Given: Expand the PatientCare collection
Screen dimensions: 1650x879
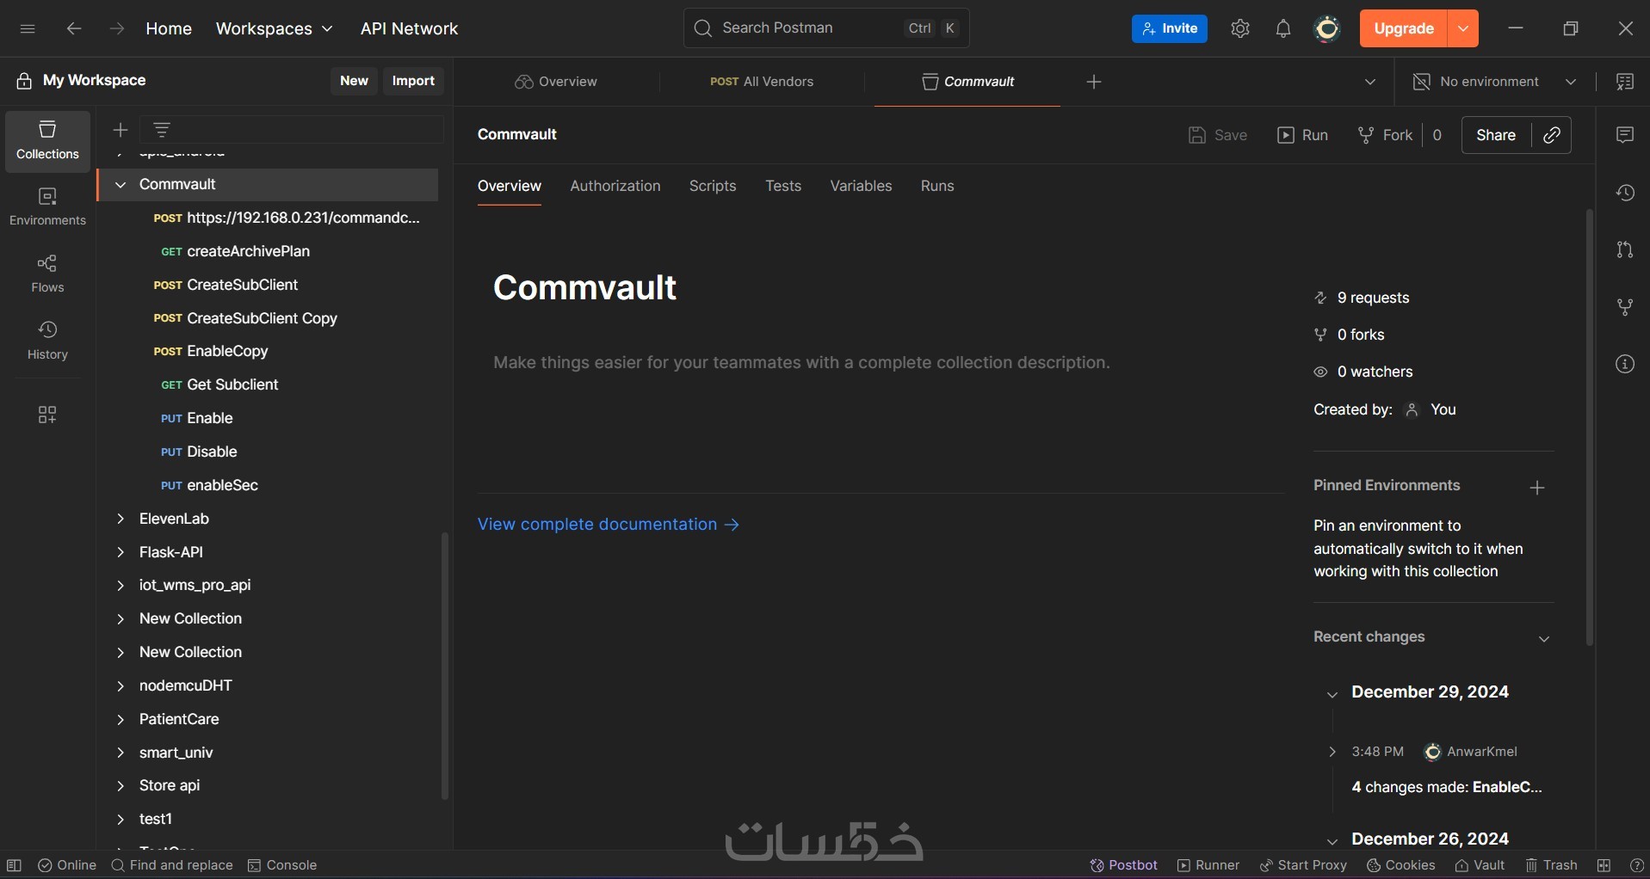Looking at the screenshot, I should [x=121, y=719].
